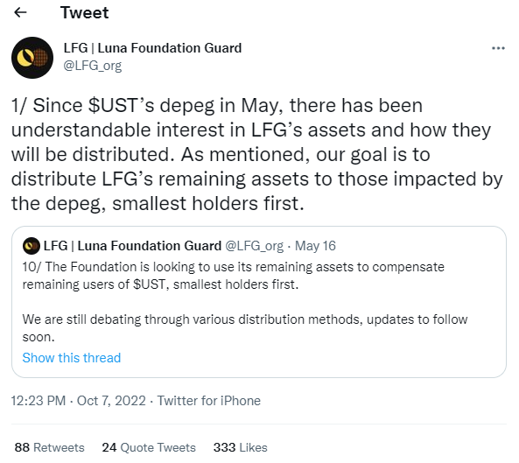
Task: Click the $UST cashtag in the quoted tweet
Action: coord(150,284)
